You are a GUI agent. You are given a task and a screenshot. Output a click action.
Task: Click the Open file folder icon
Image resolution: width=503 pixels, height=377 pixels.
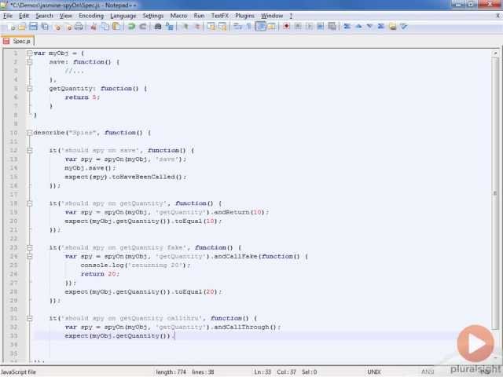coord(22,27)
